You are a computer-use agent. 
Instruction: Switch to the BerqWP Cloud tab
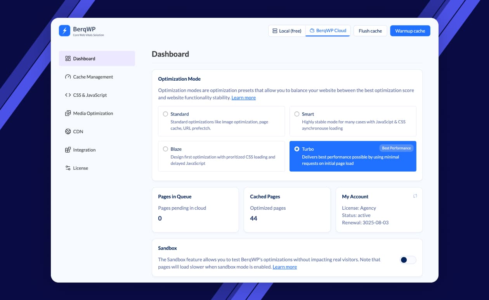pyautogui.click(x=328, y=31)
